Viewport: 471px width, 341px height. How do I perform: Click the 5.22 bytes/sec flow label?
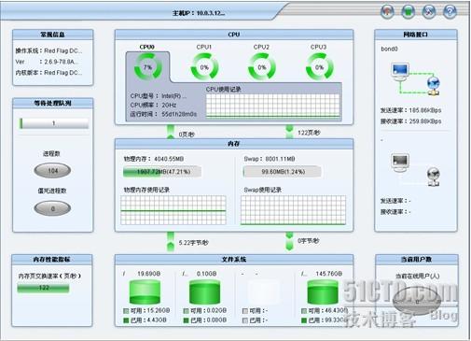point(193,243)
